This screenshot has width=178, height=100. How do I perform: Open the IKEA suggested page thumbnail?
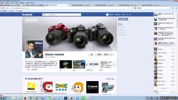(x=62, y=87)
